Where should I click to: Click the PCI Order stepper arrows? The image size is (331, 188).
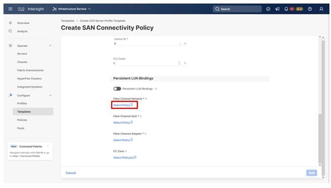pos(179,63)
